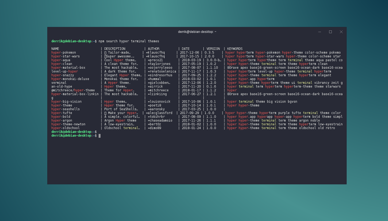
Task: Click the author '=dimo89'
Action: point(154,128)
